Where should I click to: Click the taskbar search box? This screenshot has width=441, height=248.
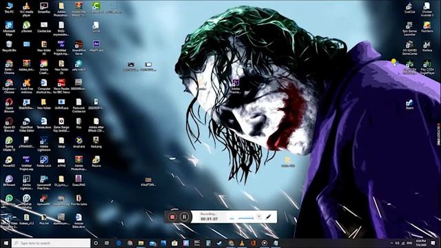[51, 243]
